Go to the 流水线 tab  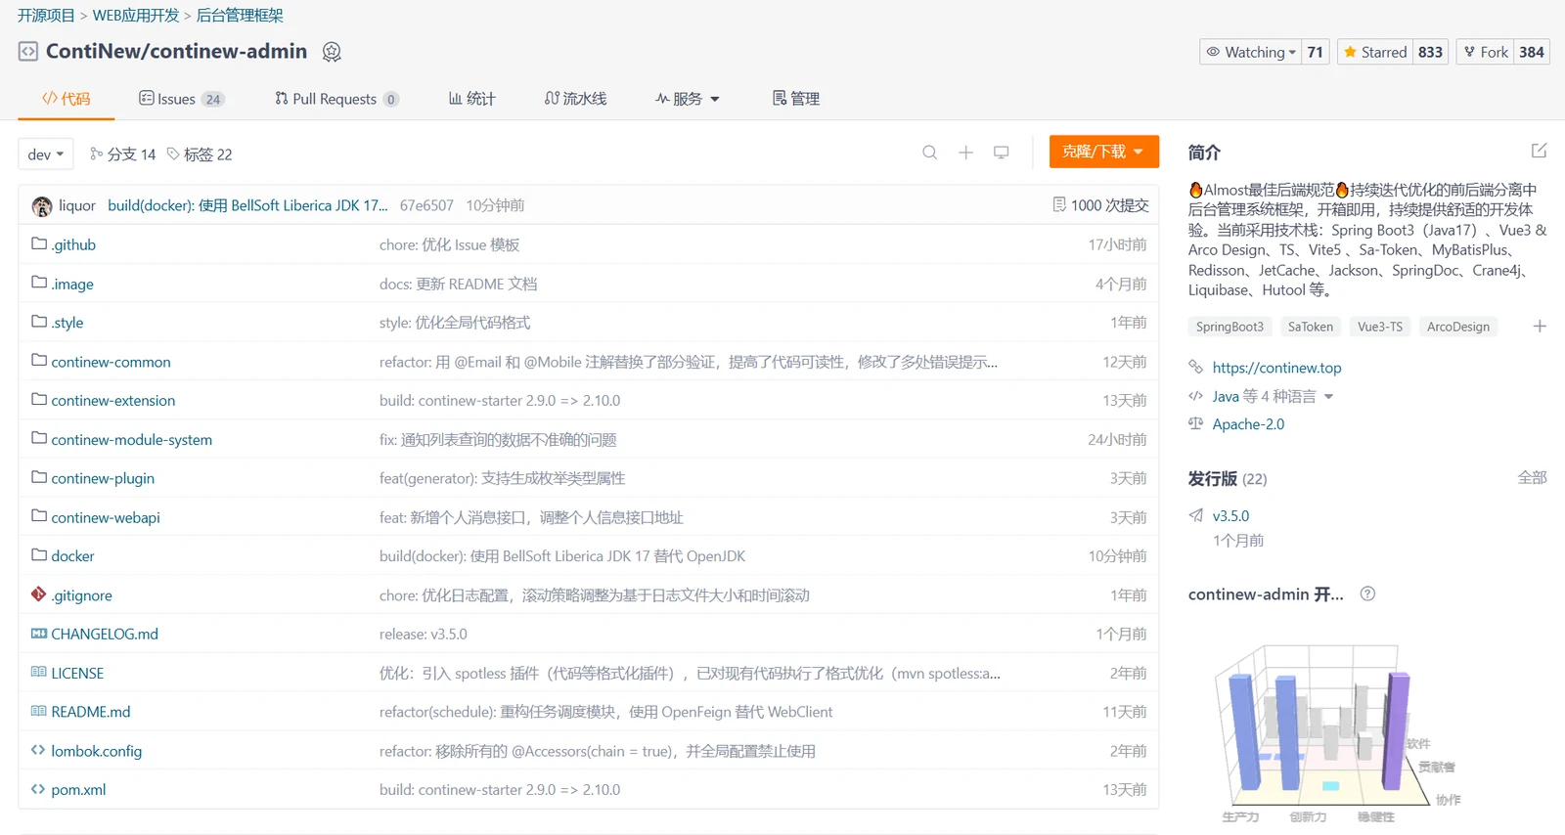click(575, 99)
